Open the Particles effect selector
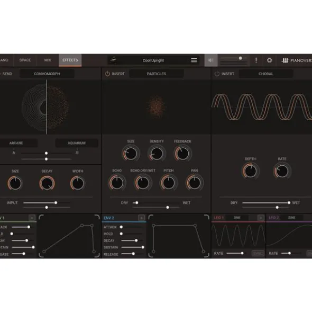The image size is (312, 313). 157,74
